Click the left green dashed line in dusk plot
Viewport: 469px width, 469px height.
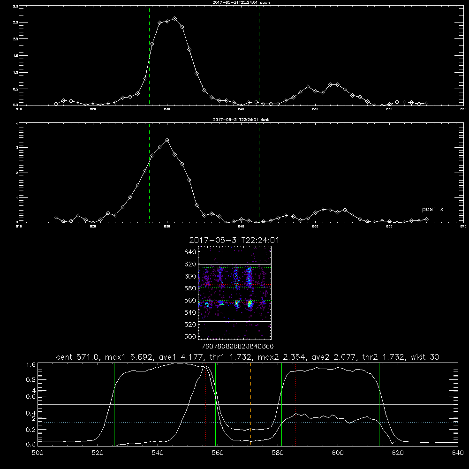point(149,173)
